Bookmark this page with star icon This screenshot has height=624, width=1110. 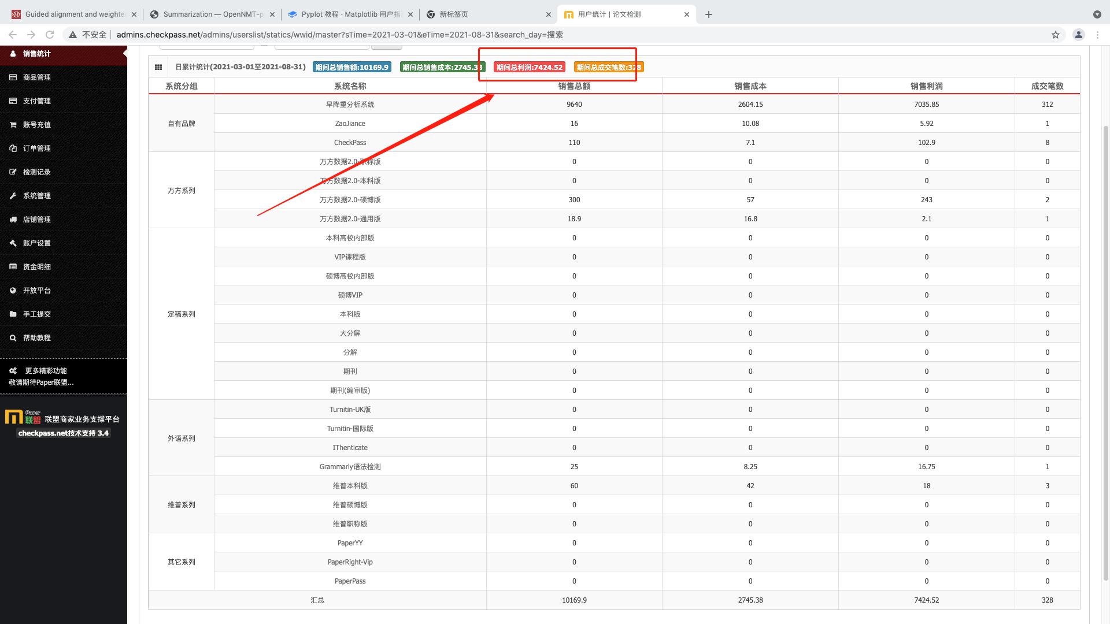pos(1055,35)
